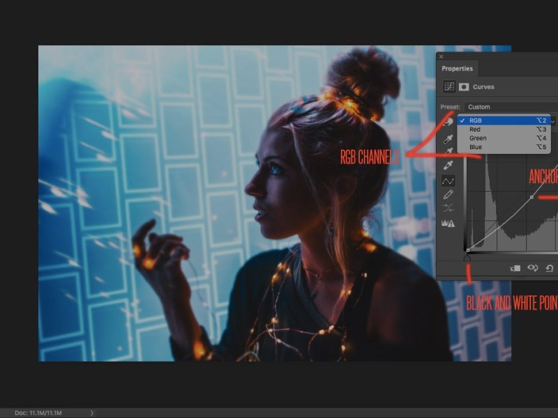Click the view previous state eye icon
This screenshot has width=558, height=418.
click(533, 268)
